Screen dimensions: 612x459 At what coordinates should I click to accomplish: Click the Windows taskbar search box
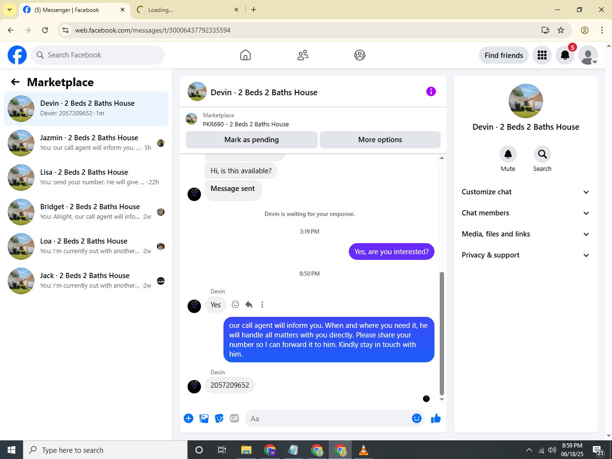pyautogui.click(x=105, y=450)
